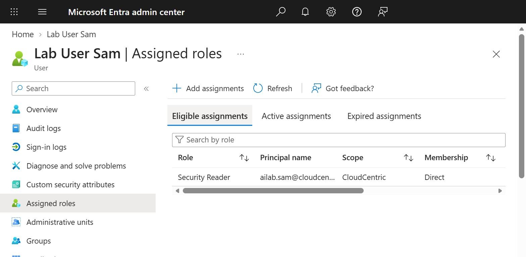Open Lab User Sam breadcrumb
Image resolution: width=526 pixels, height=257 pixels.
(x=71, y=34)
